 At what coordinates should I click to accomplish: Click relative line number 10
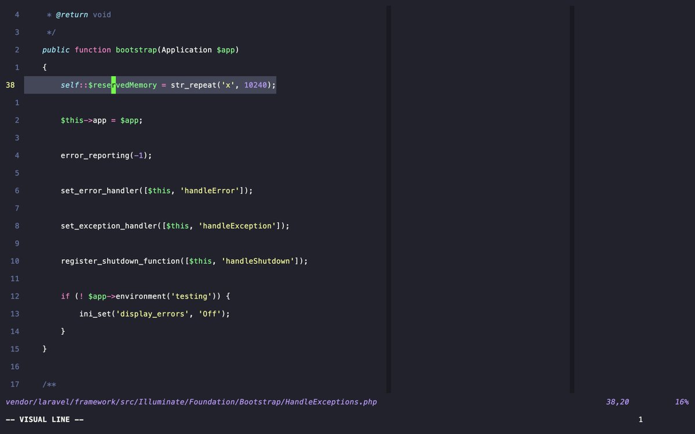click(x=14, y=261)
